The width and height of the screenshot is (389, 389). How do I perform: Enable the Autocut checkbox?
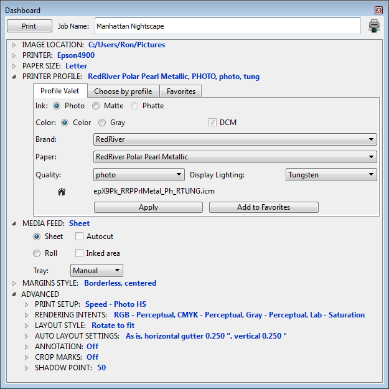pyautogui.click(x=79, y=236)
